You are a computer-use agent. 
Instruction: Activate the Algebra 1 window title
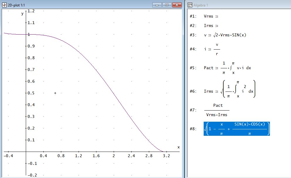pos(201,5)
